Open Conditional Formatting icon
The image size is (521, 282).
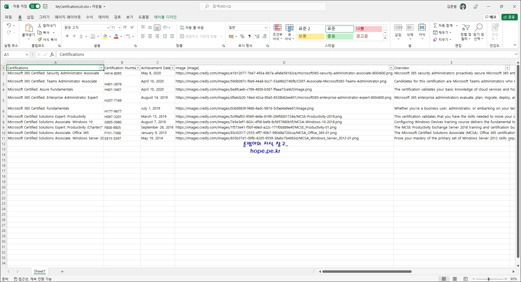[277, 27]
